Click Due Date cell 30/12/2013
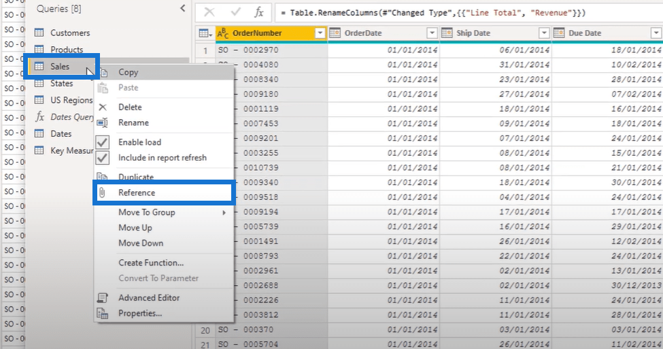Viewport: 663px width, 349px height. pyautogui.click(x=607, y=286)
